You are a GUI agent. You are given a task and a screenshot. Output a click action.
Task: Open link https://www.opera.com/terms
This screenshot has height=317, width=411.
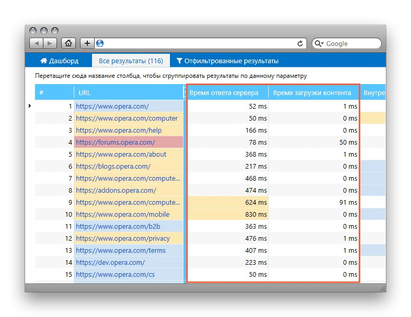click(x=121, y=251)
